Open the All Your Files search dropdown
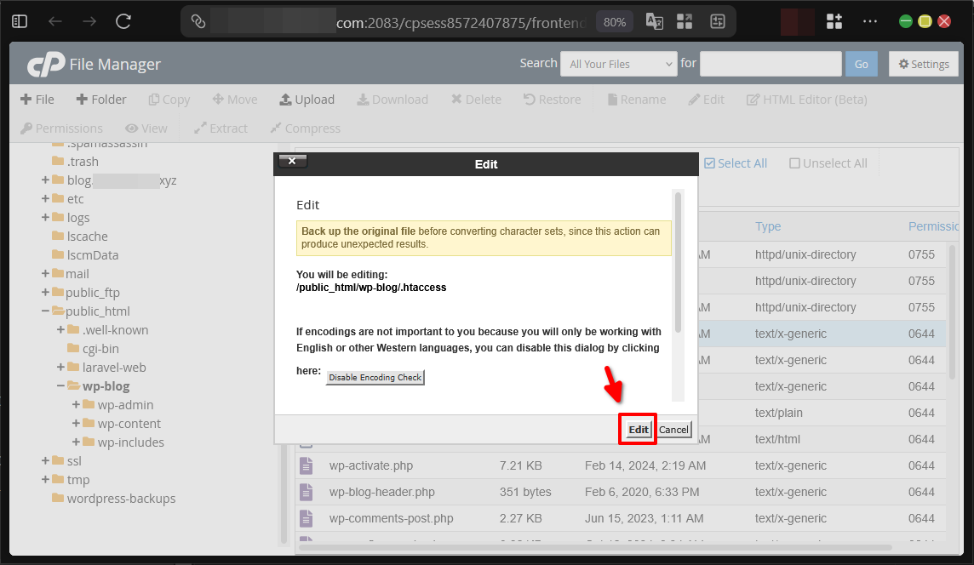The width and height of the screenshot is (974, 565). point(618,64)
